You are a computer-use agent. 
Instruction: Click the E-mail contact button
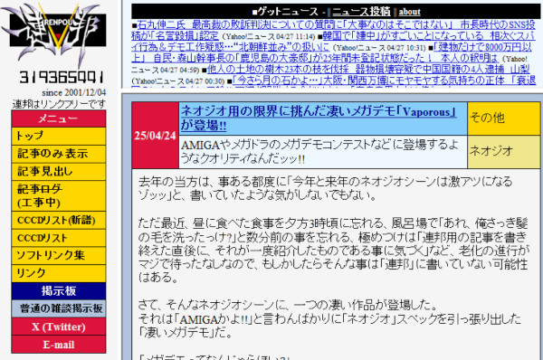59,345
